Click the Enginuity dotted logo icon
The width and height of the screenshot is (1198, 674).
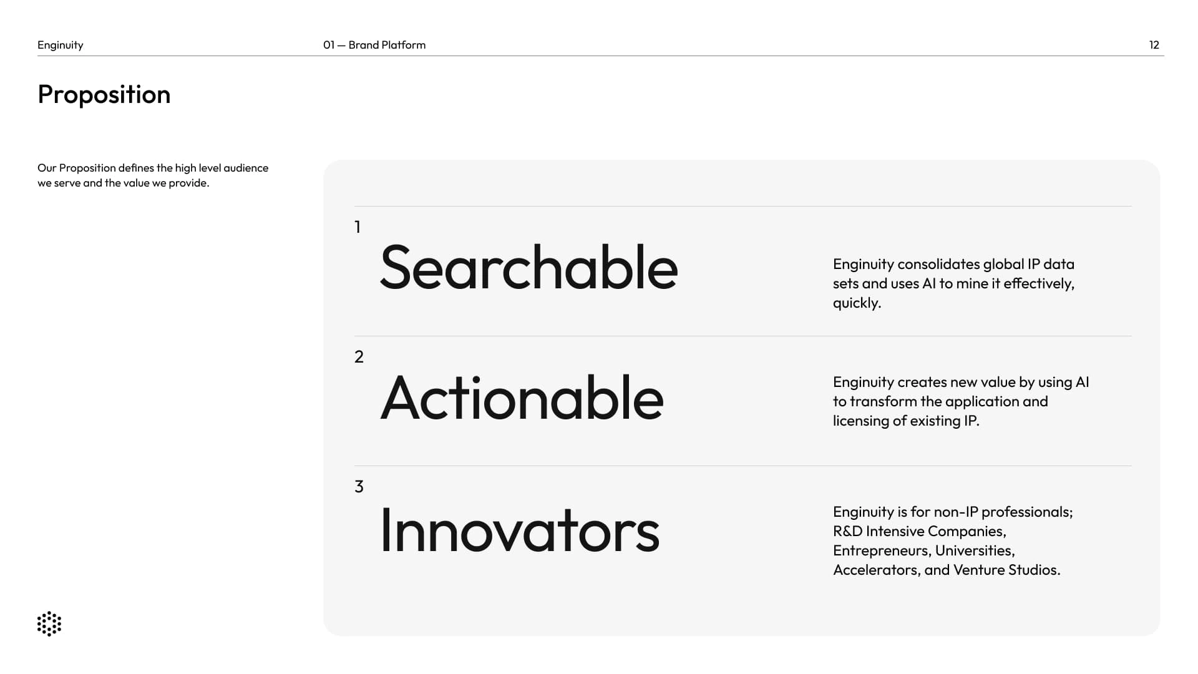tap(49, 623)
